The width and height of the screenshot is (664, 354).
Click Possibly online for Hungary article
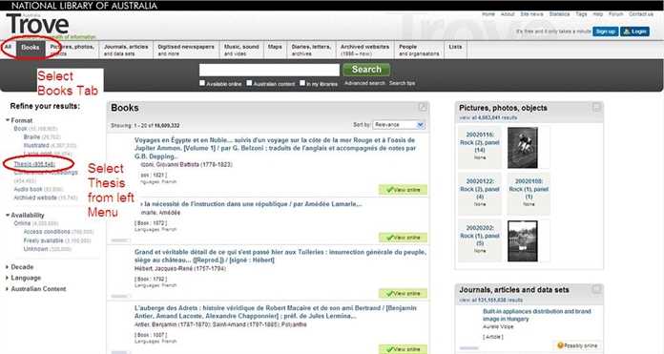(577, 345)
